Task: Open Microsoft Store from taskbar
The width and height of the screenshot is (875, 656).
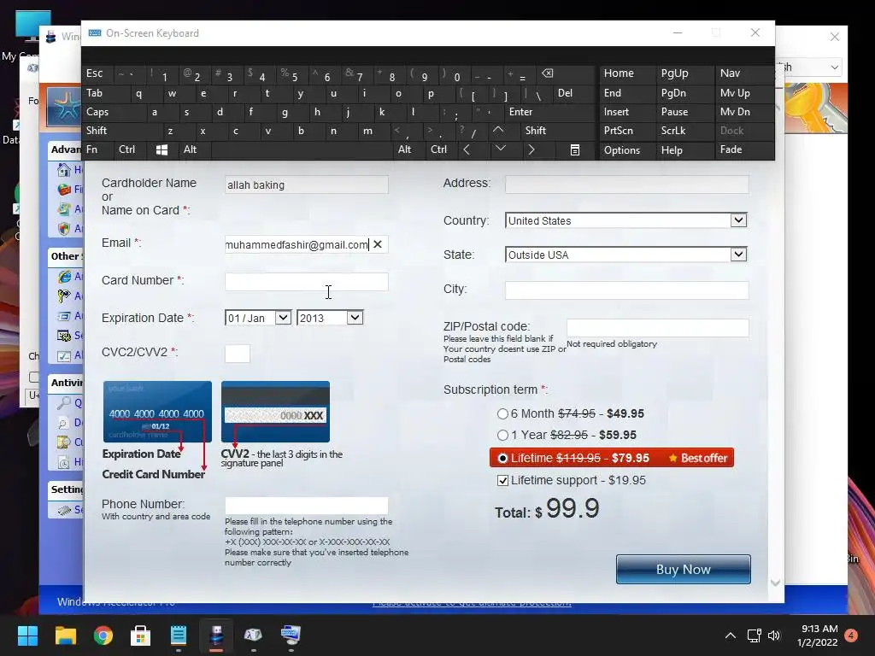Action: [141, 635]
